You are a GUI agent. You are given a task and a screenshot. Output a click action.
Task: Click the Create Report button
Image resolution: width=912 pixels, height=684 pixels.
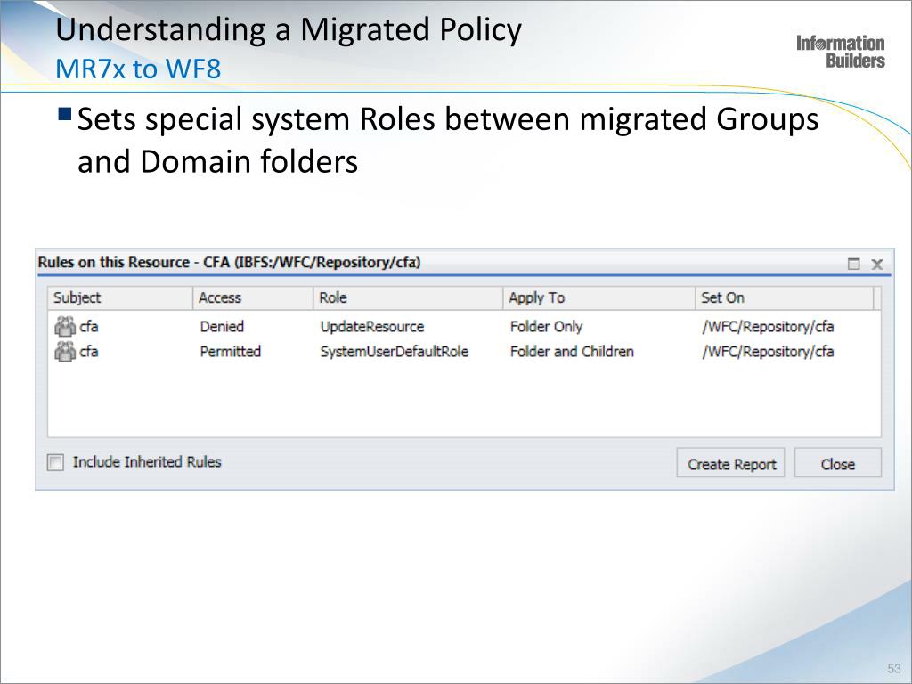(x=730, y=463)
